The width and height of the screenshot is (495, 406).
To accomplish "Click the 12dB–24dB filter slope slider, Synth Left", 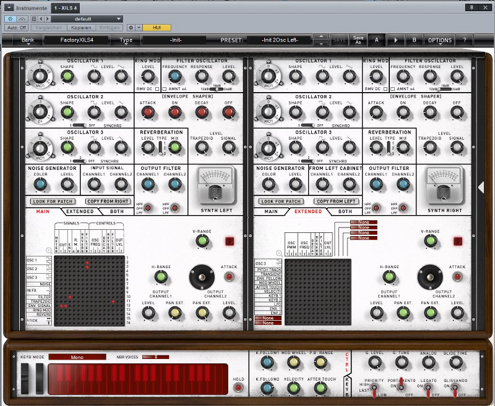I will tap(216, 89).
